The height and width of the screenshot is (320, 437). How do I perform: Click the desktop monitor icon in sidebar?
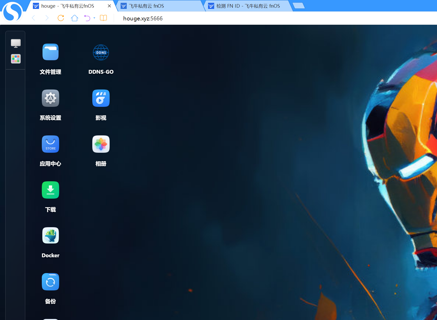(16, 43)
